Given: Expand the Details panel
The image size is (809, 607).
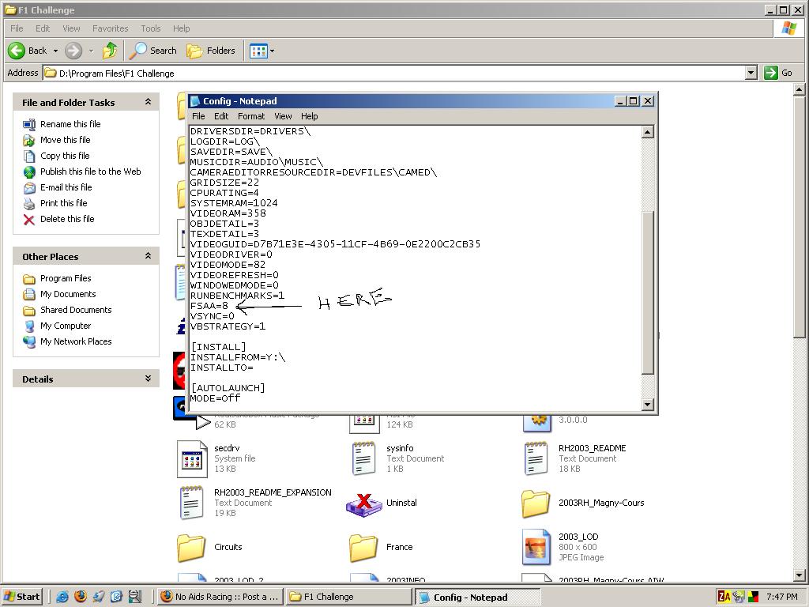Looking at the screenshot, I should click(148, 379).
